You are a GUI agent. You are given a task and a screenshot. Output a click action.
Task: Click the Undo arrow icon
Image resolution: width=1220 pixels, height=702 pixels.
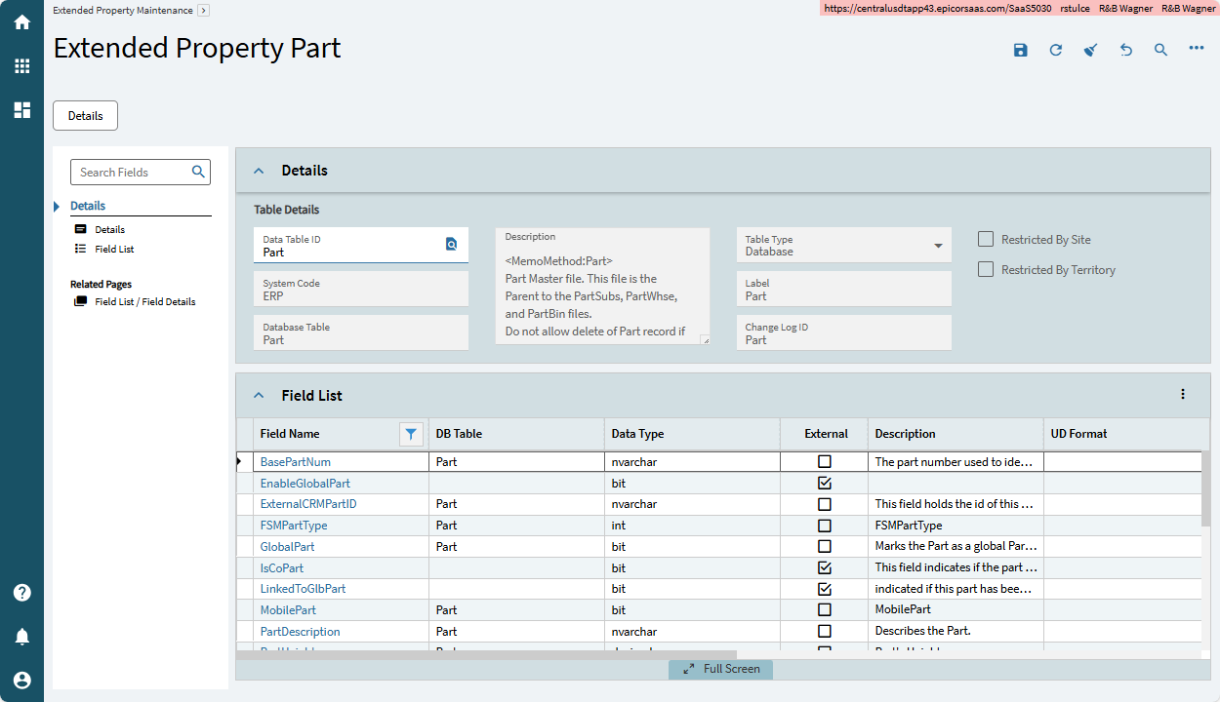[x=1125, y=50]
